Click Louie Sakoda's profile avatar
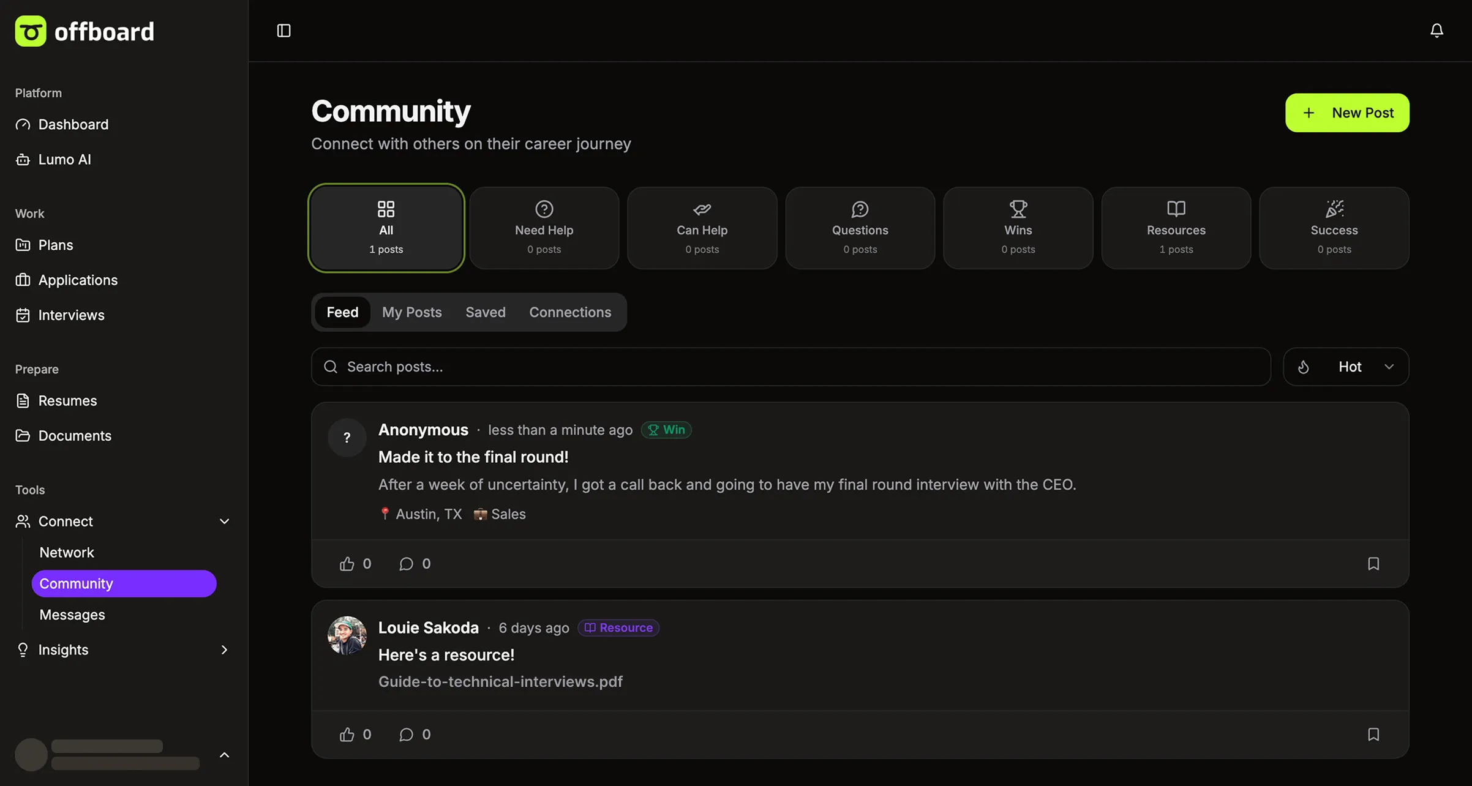The image size is (1472, 786). [347, 635]
